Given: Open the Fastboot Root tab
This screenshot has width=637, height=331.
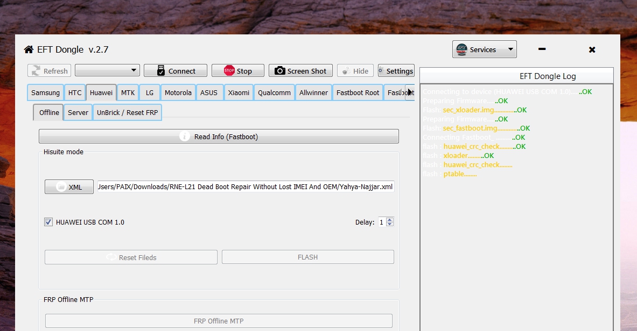Looking at the screenshot, I should (x=358, y=92).
